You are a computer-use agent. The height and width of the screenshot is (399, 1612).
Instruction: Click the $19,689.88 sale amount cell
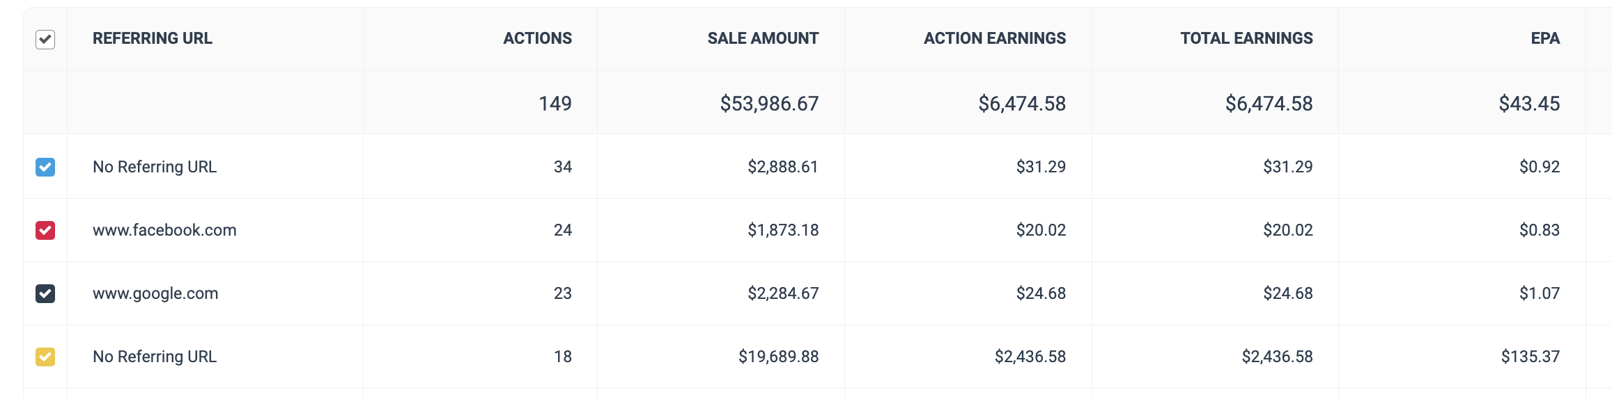778,357
